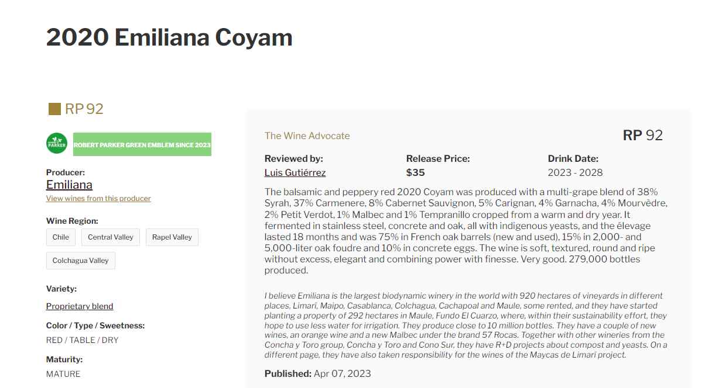Open the Emiliana producer link

click(x=69, y=185)
